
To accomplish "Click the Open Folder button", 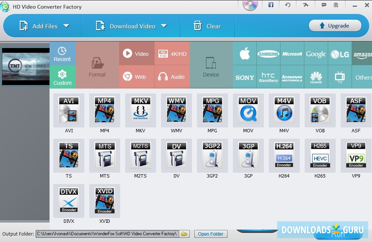I will coord(210,234).
